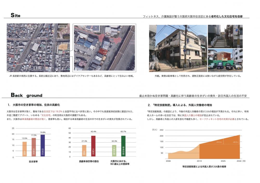The height and width of the screenshot is (183, 260).
Task: Click the 2030 year label on the area chart
Action: (239, 161)
